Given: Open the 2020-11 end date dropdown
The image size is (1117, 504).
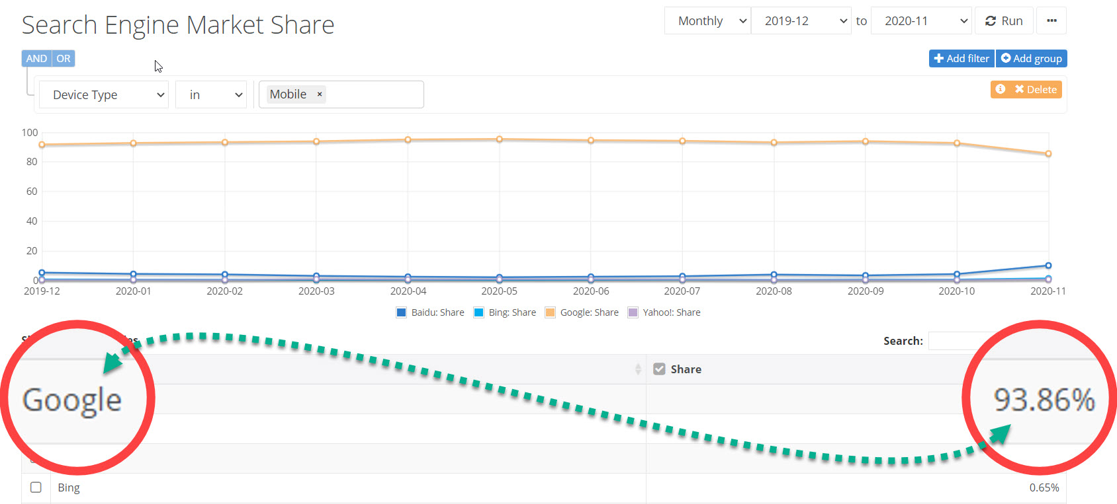Looking at the screenshot, I should pyautogui.click(x=921, y=21).
